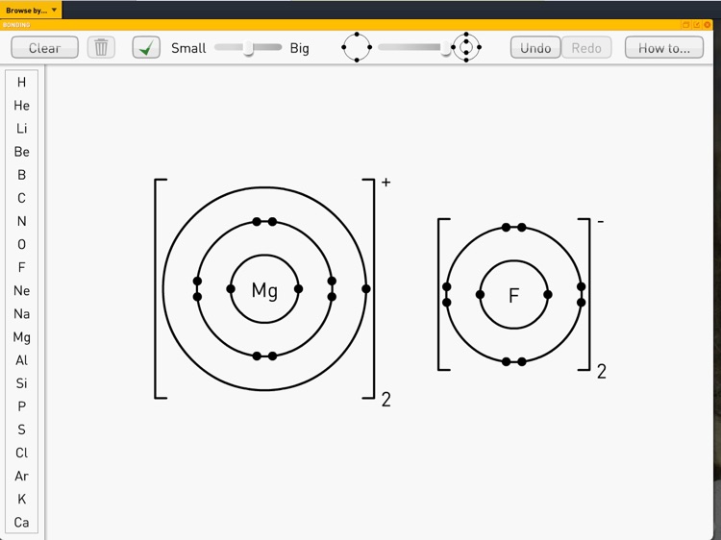Click the F nucleus label in diagram
The image size is (721, 540).
point(513,295)
